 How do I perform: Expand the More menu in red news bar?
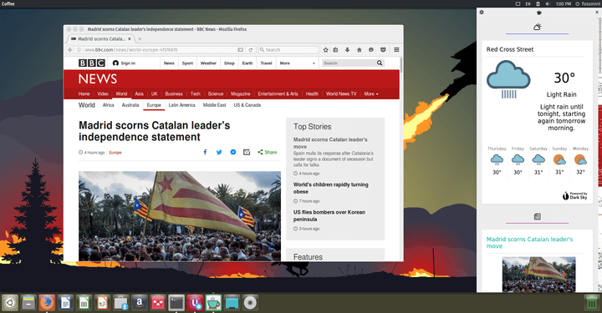click(371, 93)
